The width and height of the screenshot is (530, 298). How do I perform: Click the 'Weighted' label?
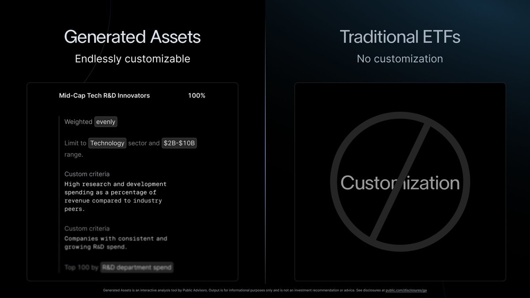coord(78,122)
